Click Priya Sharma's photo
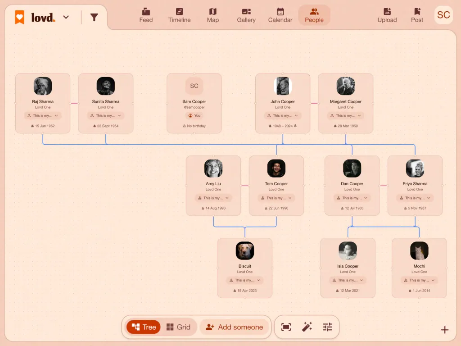 click(415, 168)
